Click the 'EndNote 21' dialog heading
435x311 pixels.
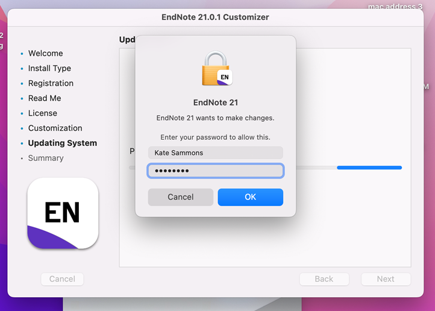(216, 102)
